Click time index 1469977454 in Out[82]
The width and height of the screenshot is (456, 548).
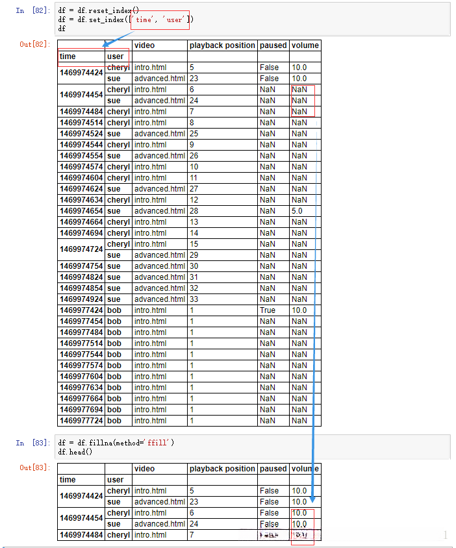[x=81, y=321]
